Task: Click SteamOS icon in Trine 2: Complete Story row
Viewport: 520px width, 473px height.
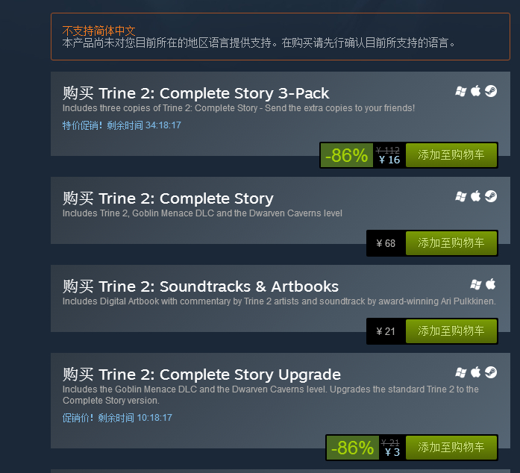Action: click(x=491, y=196)
